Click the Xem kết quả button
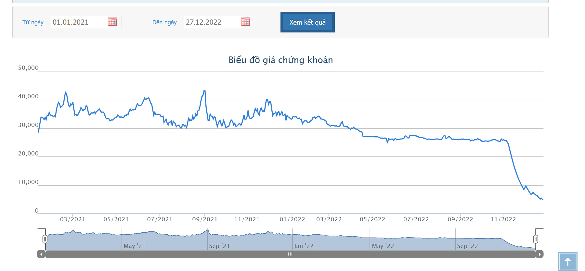 pos(307,22)
